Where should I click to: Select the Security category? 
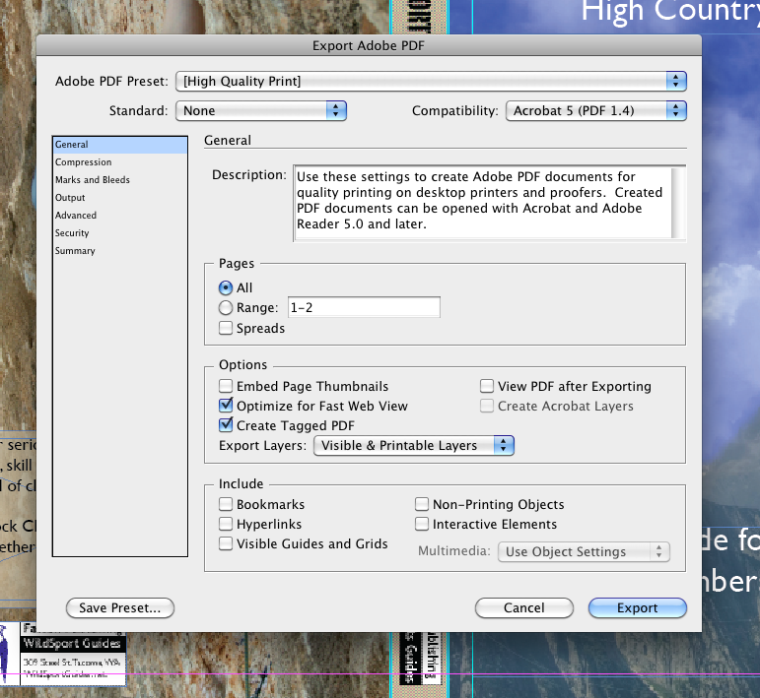click(119, 233)
